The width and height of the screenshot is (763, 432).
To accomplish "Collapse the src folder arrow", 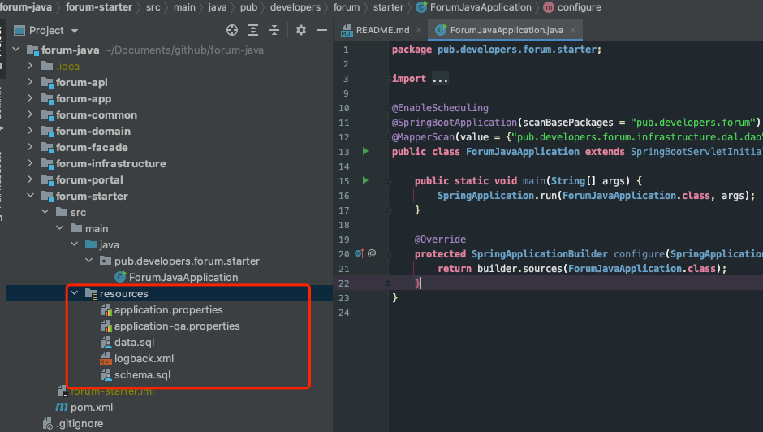I will point(45,212).
